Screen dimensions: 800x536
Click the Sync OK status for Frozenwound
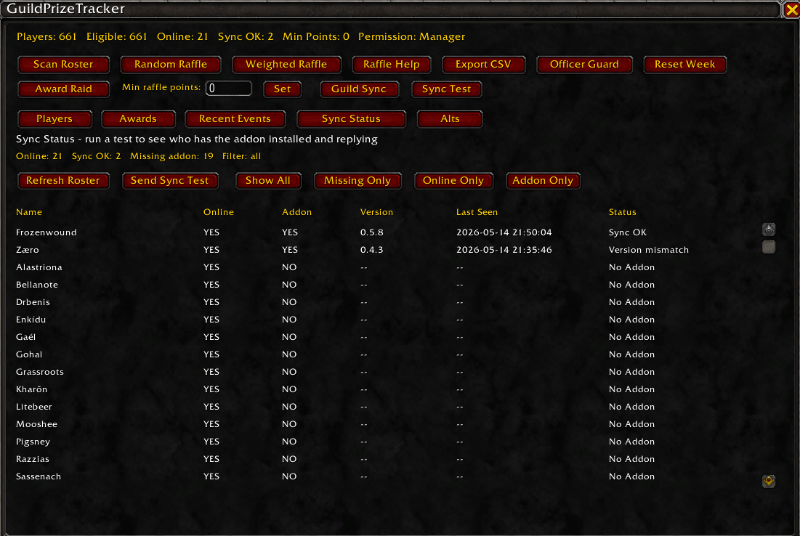[x=628, y=232]
